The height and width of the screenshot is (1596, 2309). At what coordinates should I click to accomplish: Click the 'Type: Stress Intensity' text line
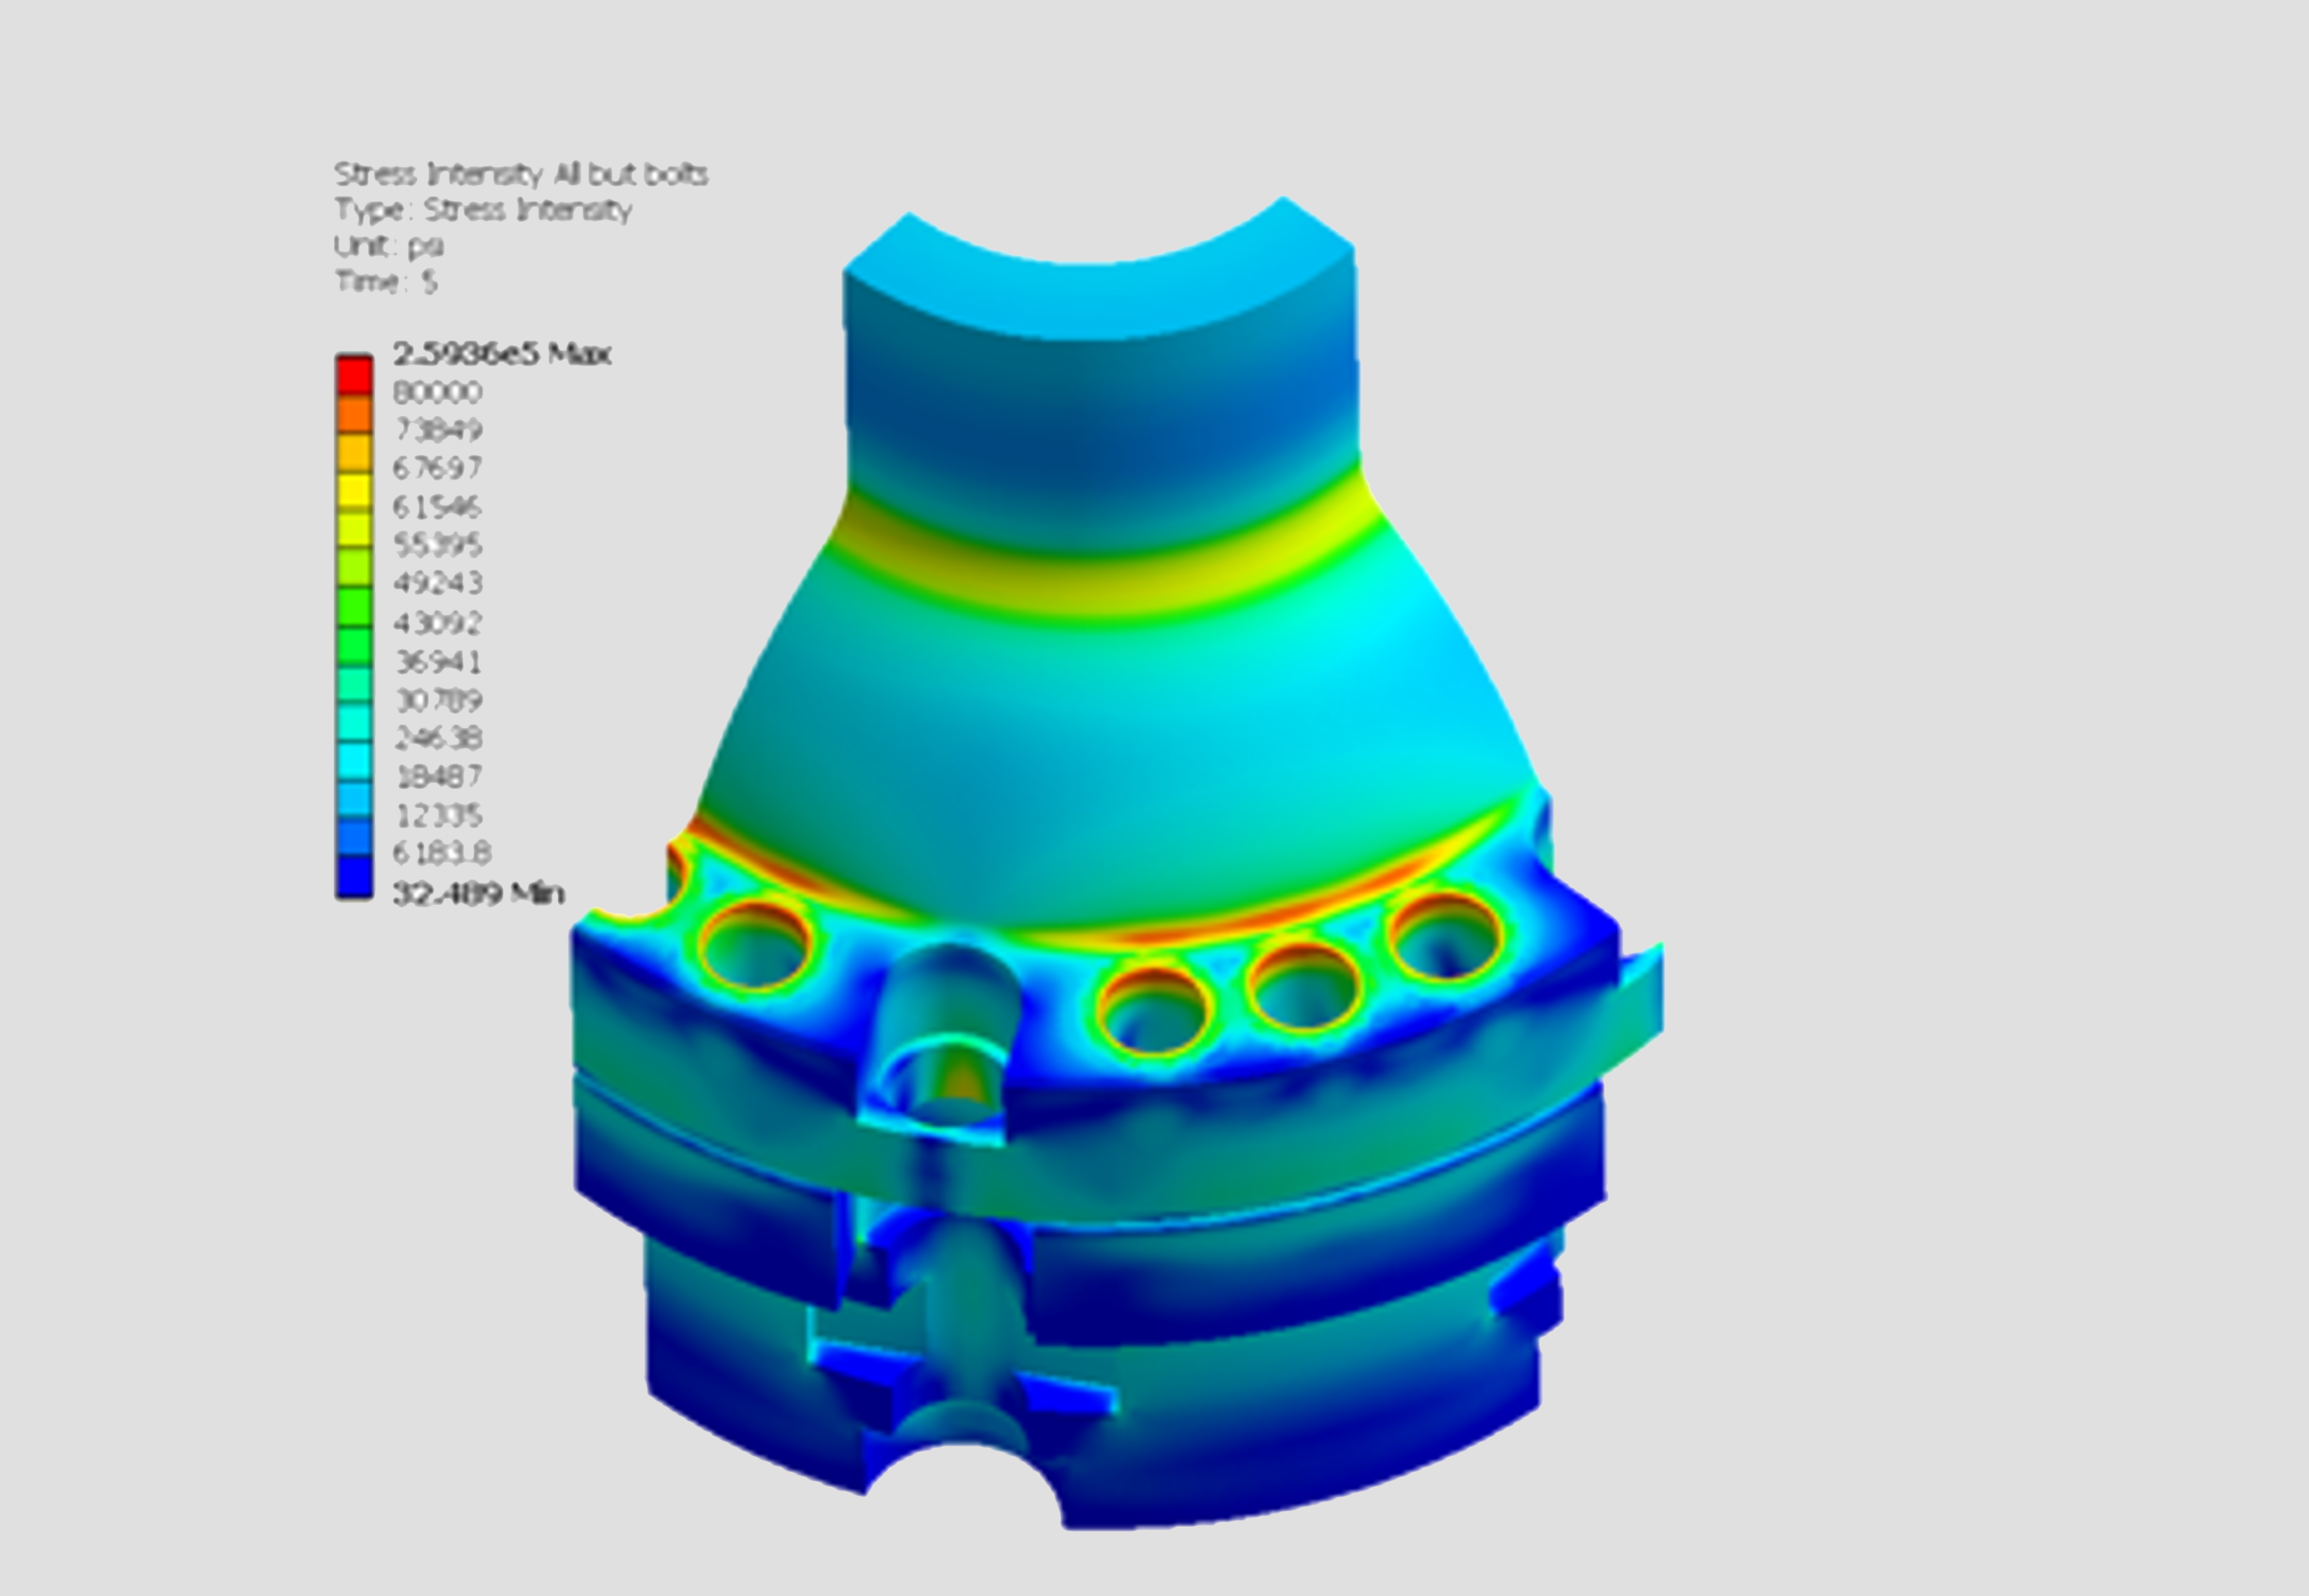482,210
